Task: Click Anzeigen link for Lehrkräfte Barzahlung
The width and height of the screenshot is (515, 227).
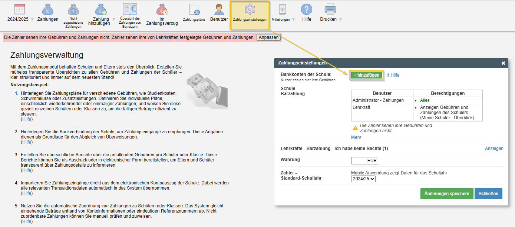Action: tap(494, 148)
